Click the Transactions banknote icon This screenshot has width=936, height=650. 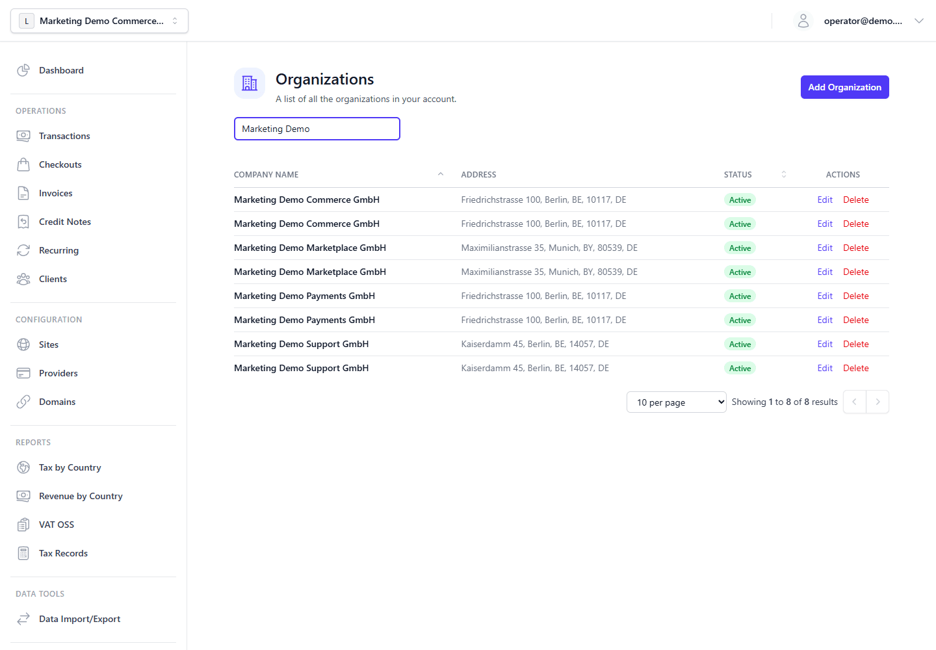pyautogui.click(x=23, y=136)
